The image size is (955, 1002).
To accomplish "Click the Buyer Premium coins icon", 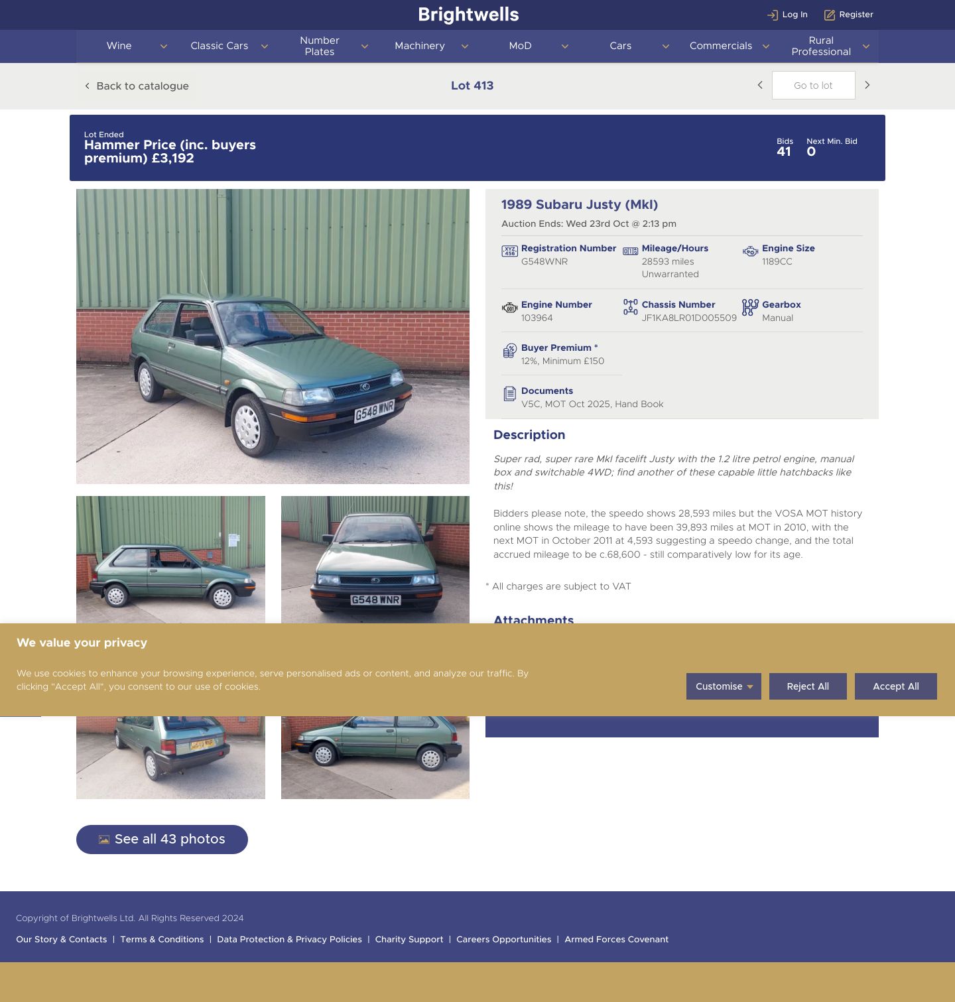I will pyautogui.click(x=509, y=351).
